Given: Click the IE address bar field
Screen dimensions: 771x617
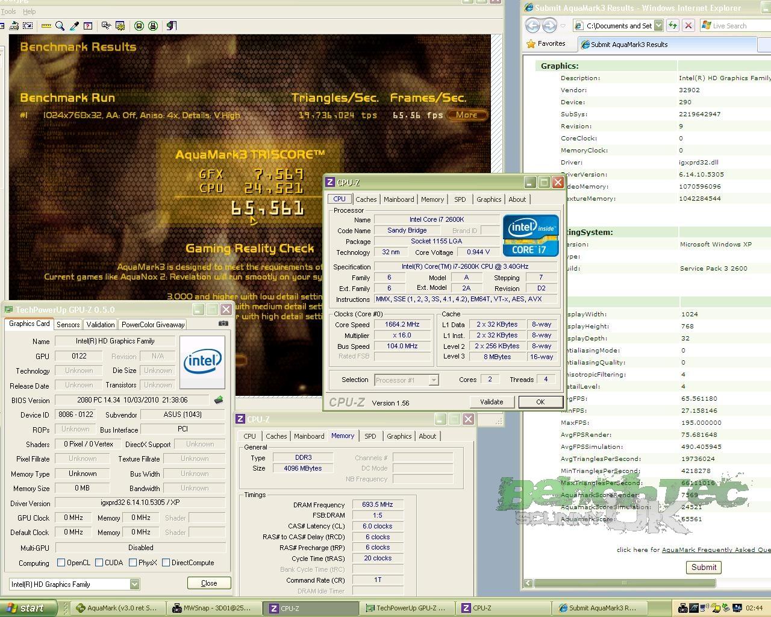Looking at the screenshot, I should [618, 25].
